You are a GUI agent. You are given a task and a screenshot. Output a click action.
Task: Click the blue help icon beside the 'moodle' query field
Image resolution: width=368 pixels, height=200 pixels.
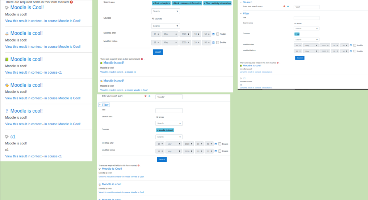[150, 96]
